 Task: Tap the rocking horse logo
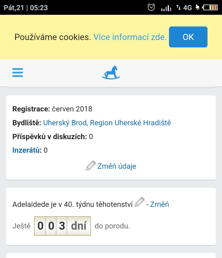pyautogui.click(x=111, y=73)
